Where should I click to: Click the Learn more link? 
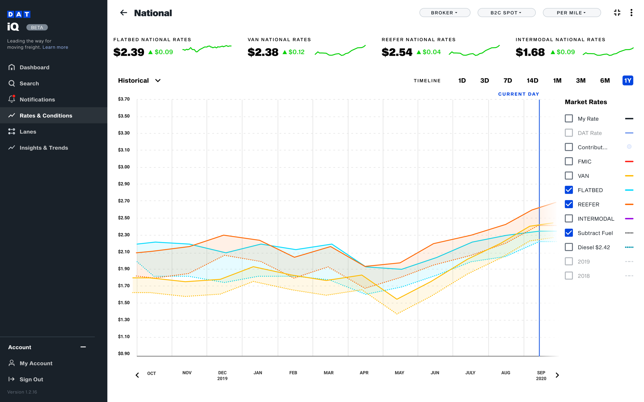(55, 47)
